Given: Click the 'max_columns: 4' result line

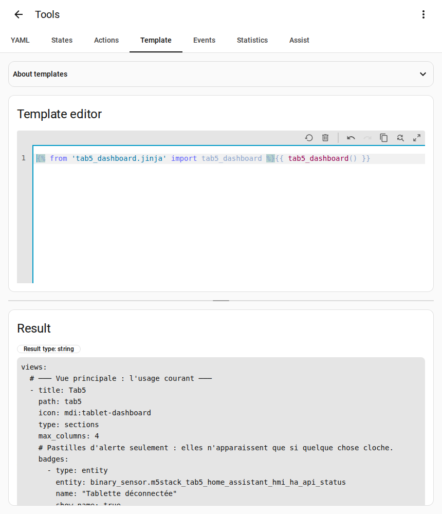Looking at the screenshot, I should coord(68,436).
